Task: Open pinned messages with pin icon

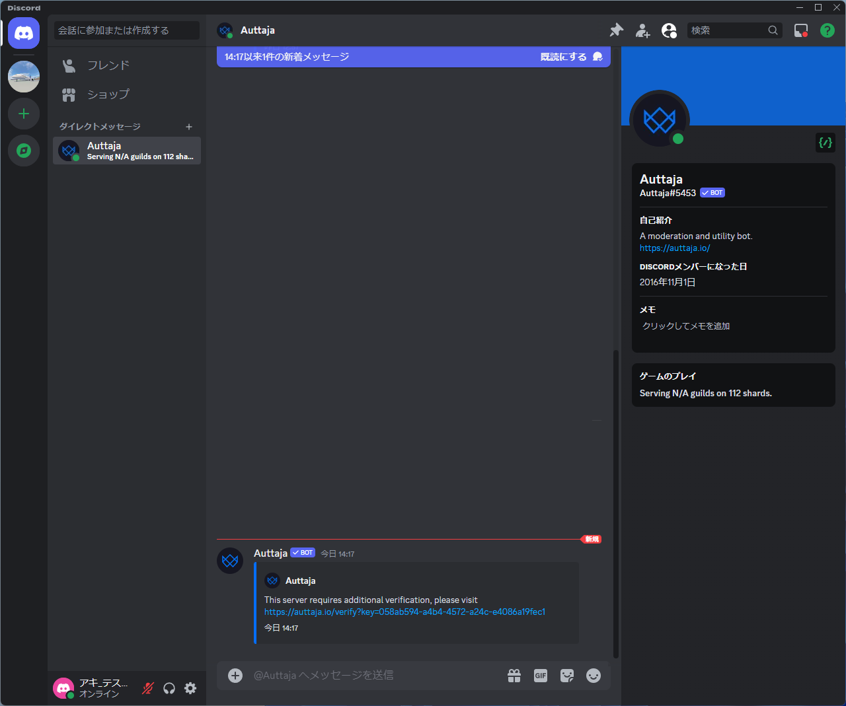Action: click(x=616, y=30)
